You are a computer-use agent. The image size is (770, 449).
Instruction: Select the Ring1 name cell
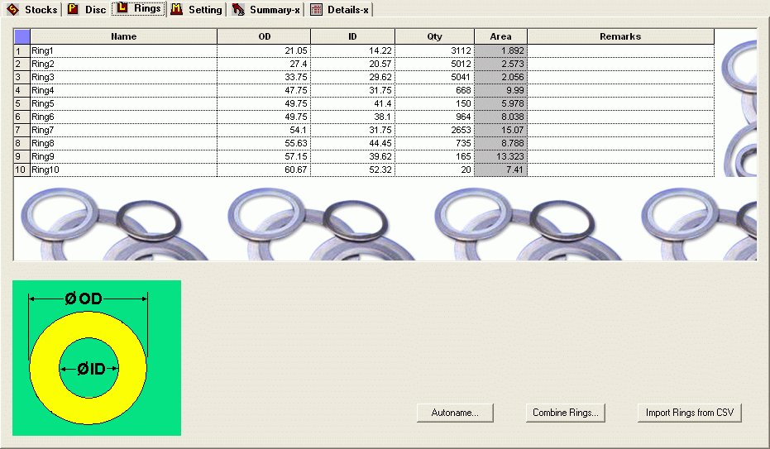click(124, 51)
